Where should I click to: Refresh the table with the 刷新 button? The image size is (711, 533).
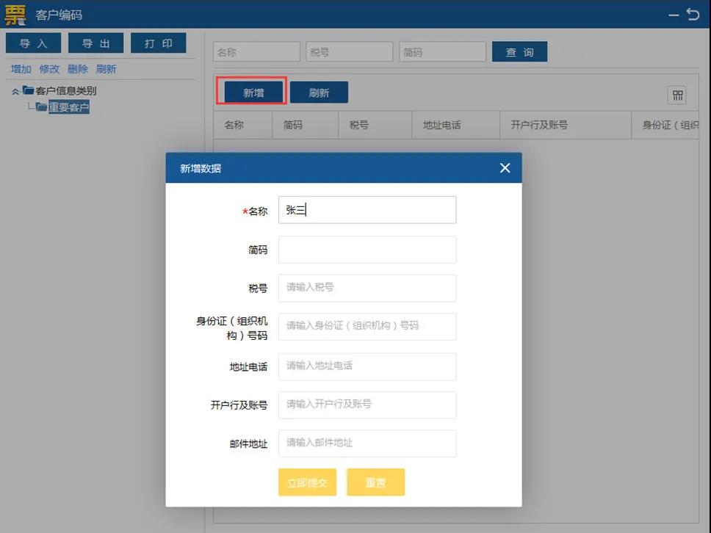319,92
